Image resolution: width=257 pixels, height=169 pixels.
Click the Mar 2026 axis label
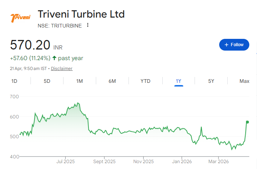(x=218, y=161)
